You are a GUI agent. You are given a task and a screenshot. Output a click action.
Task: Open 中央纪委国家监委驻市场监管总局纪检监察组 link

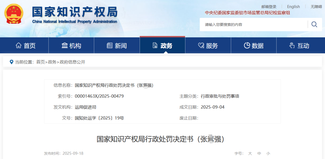click(247, 13)
